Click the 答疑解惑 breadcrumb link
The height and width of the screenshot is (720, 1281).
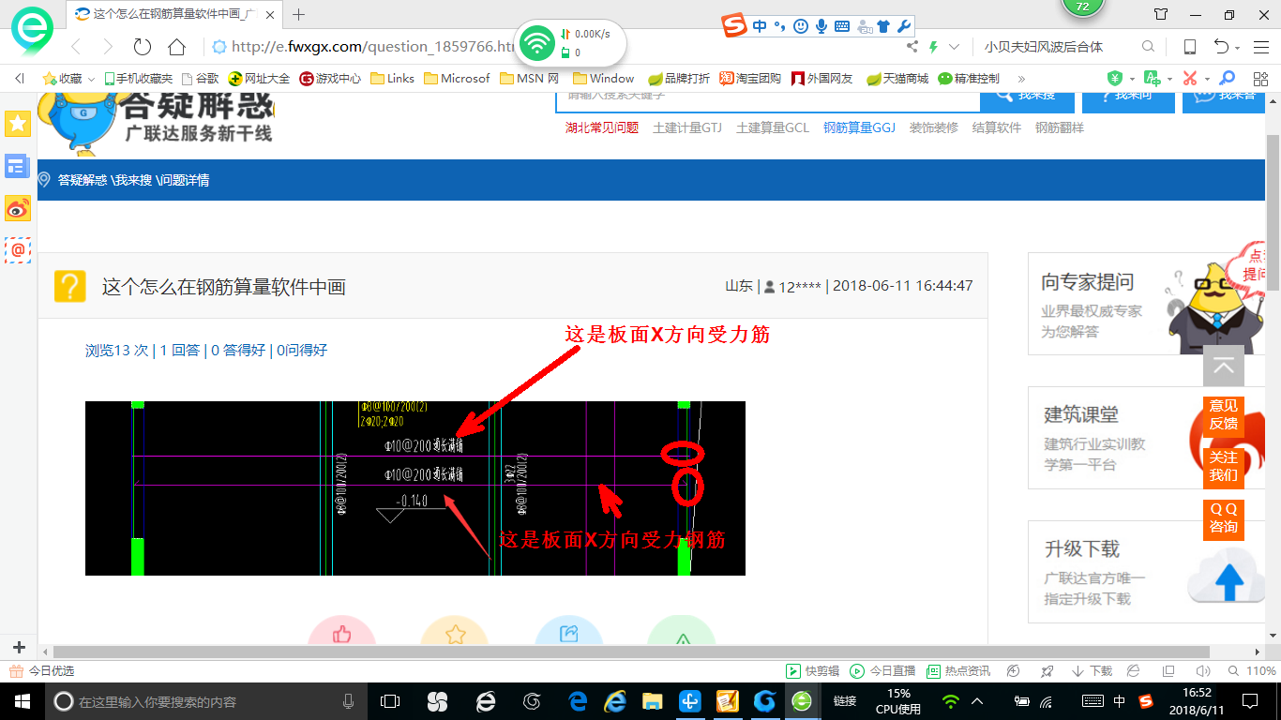coord(83,180)
